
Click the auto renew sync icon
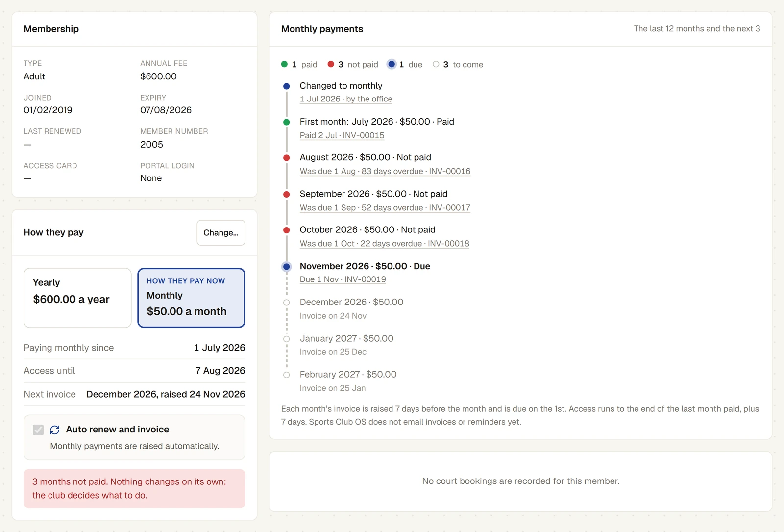(55, 430)
